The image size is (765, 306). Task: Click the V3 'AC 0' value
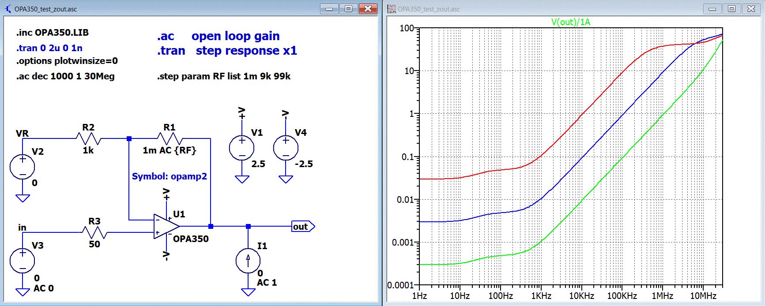[44, 288]
